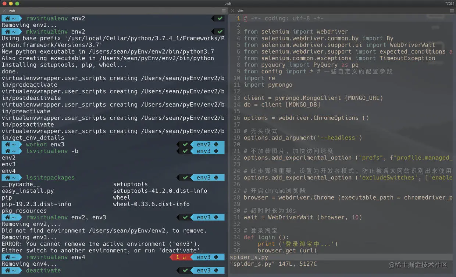The width and height of the screenshot is (456, 277).
Task: Open the vim pane hamburger menu
Action: pyautogui.click(x=452, y=11)
